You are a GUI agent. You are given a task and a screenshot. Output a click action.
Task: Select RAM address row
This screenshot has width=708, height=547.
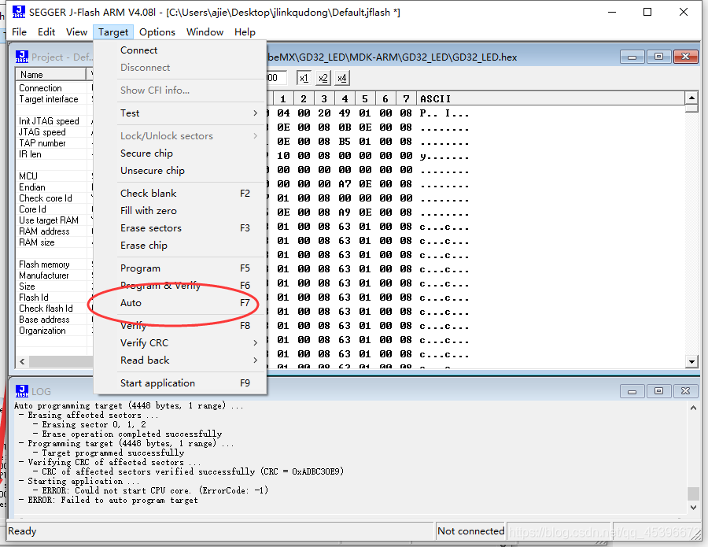(54, 231)
